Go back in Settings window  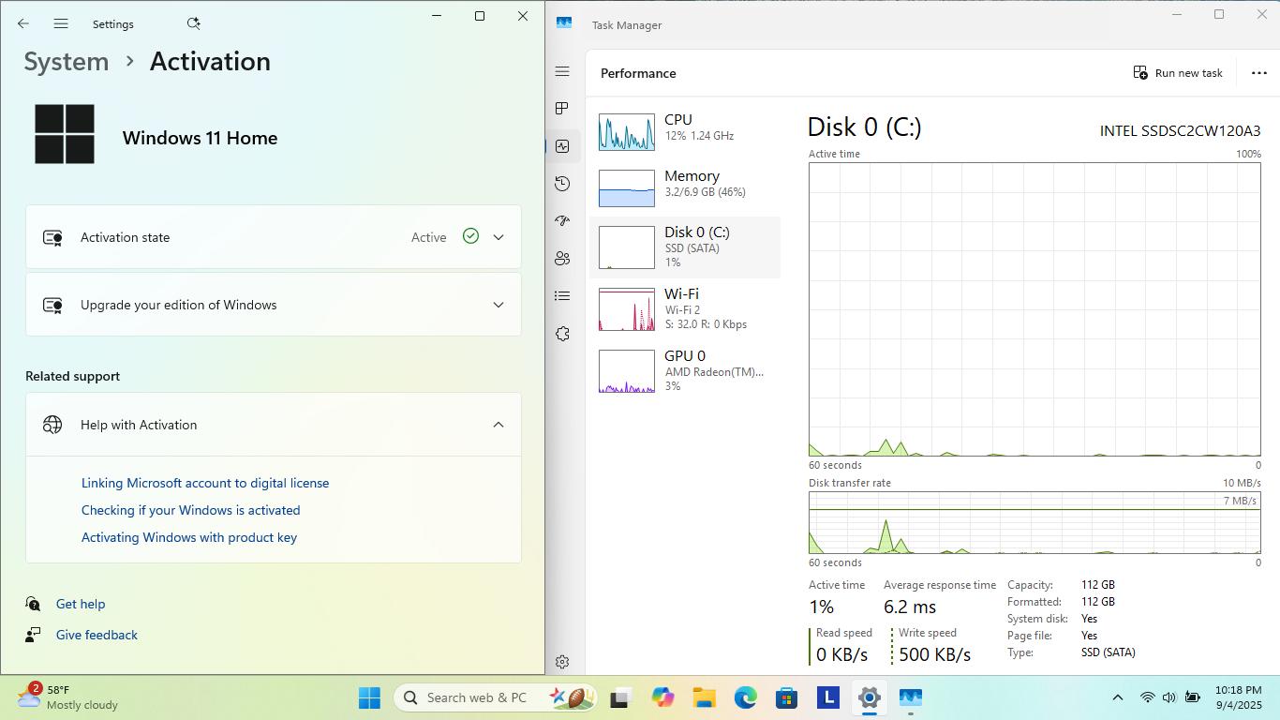pos(23,23)
